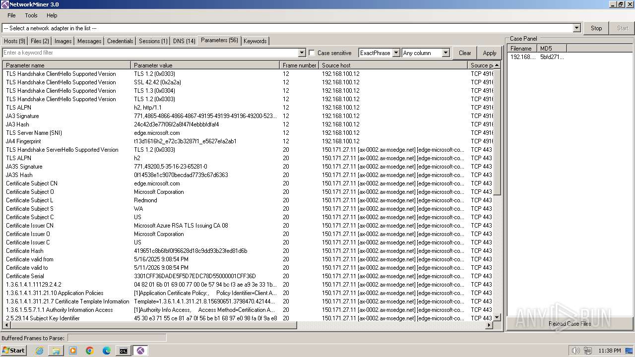Select the Certificate Hash row
635x357 pixels.
pos(248,251)
